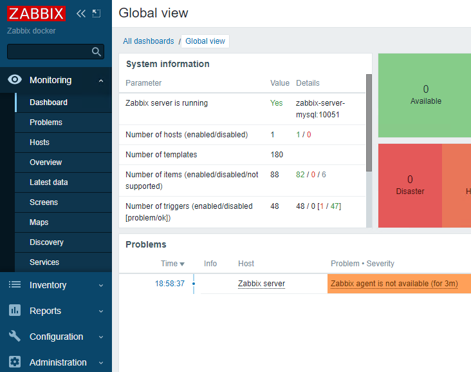471x372 pixels.
Task: Click the Info column header
Action: click(x=210, y=264)
